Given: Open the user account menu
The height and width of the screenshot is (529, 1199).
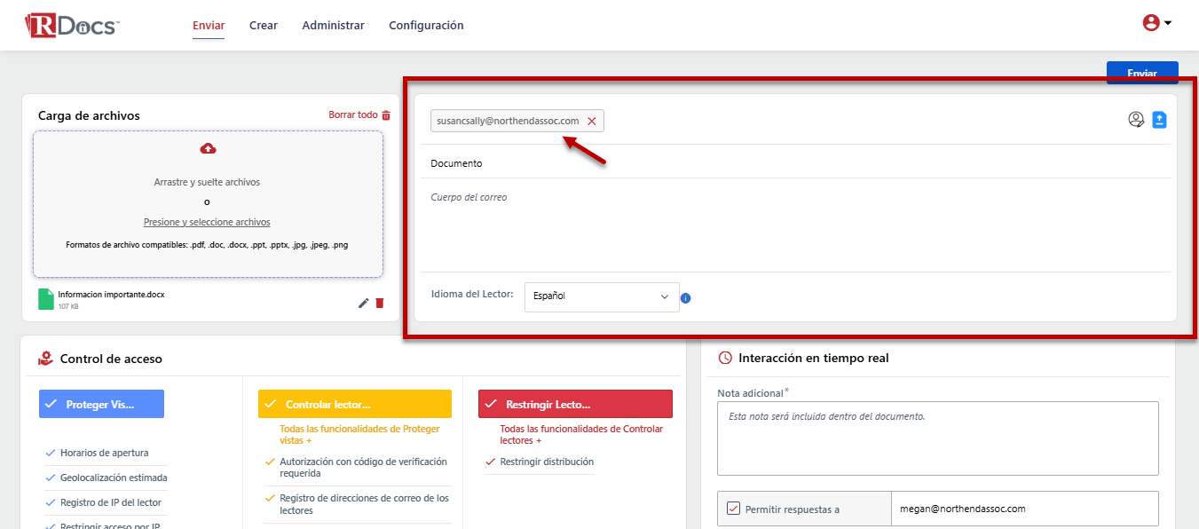Looking at the screenshot, I should click(1156, 23).
